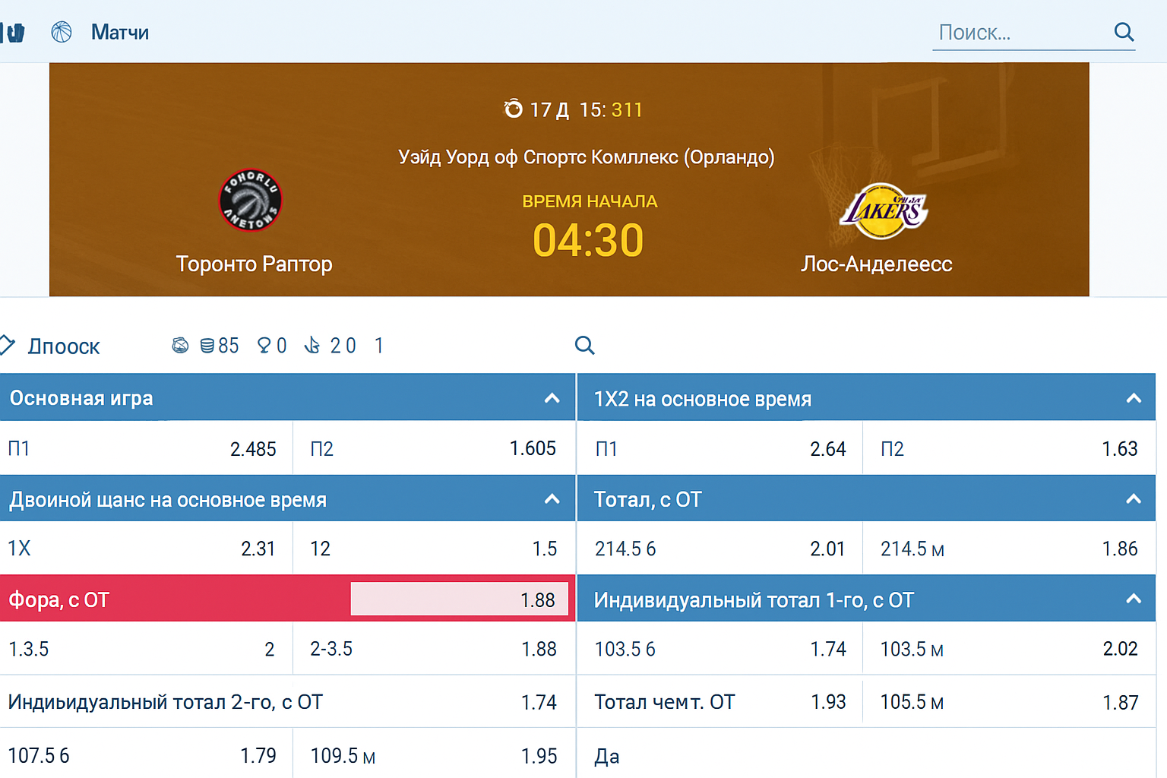This screenshot has width=1167, height=778.
Task: Click the balloon icon with counter 0
Action: click(x=264, y=346)
